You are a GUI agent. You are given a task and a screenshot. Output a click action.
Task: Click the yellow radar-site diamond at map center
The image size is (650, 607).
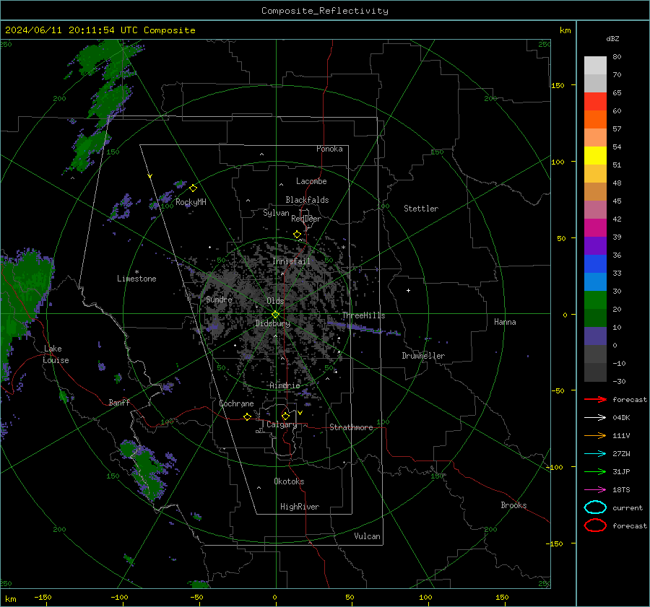point(276,315)
